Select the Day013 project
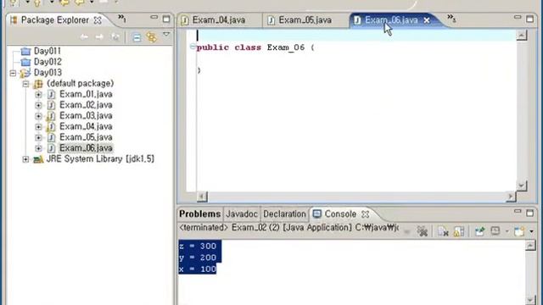The height and width of the screenshot is (305, 543). click(x=48, y=73)
